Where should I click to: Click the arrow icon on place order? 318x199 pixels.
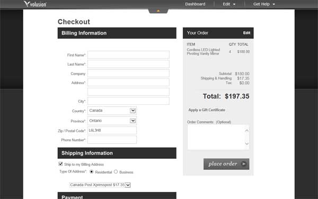coord(244,164)
